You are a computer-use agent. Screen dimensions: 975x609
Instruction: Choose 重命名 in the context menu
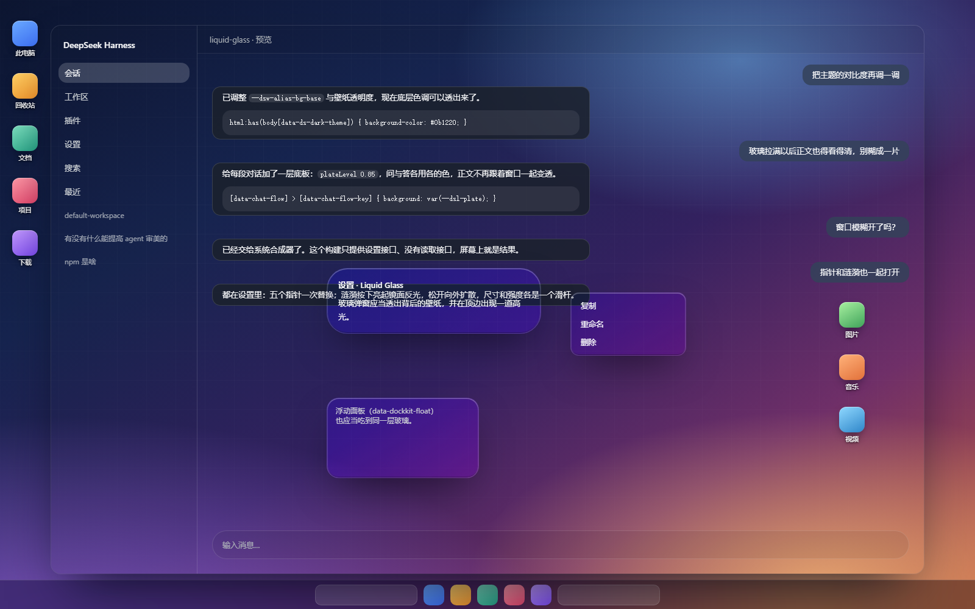[x=628, y=324]
